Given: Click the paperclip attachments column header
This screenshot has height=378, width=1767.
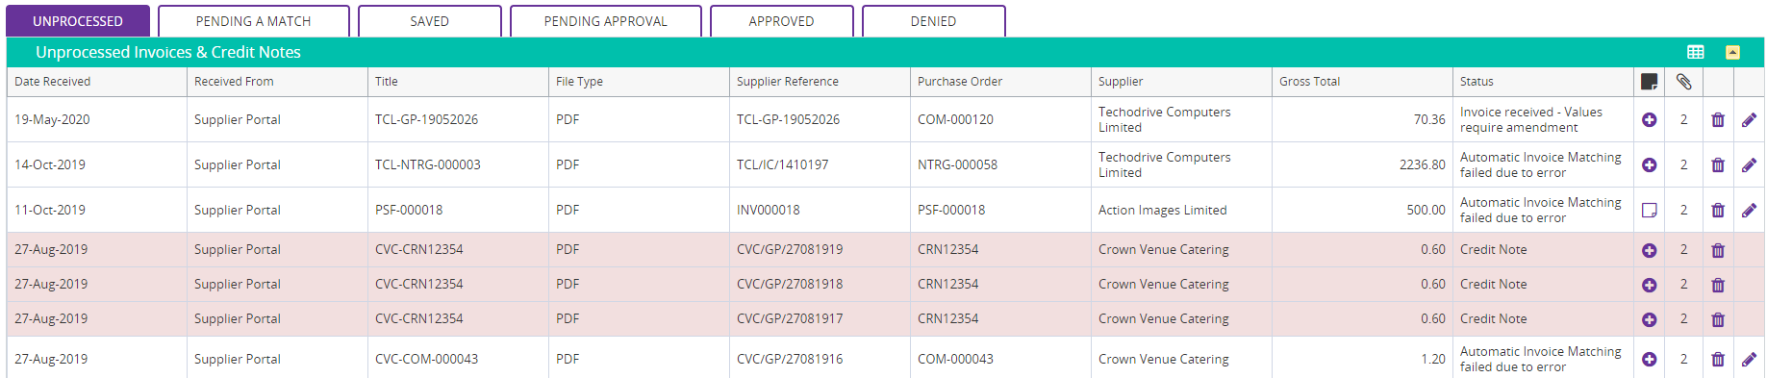Looking at the screenshot, I should tap(1683, 82).
